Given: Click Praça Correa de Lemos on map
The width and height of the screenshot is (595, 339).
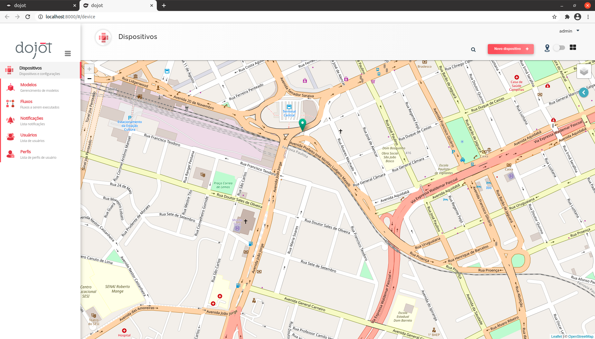Looking at the screenshot, I should (x=223, y=185).
